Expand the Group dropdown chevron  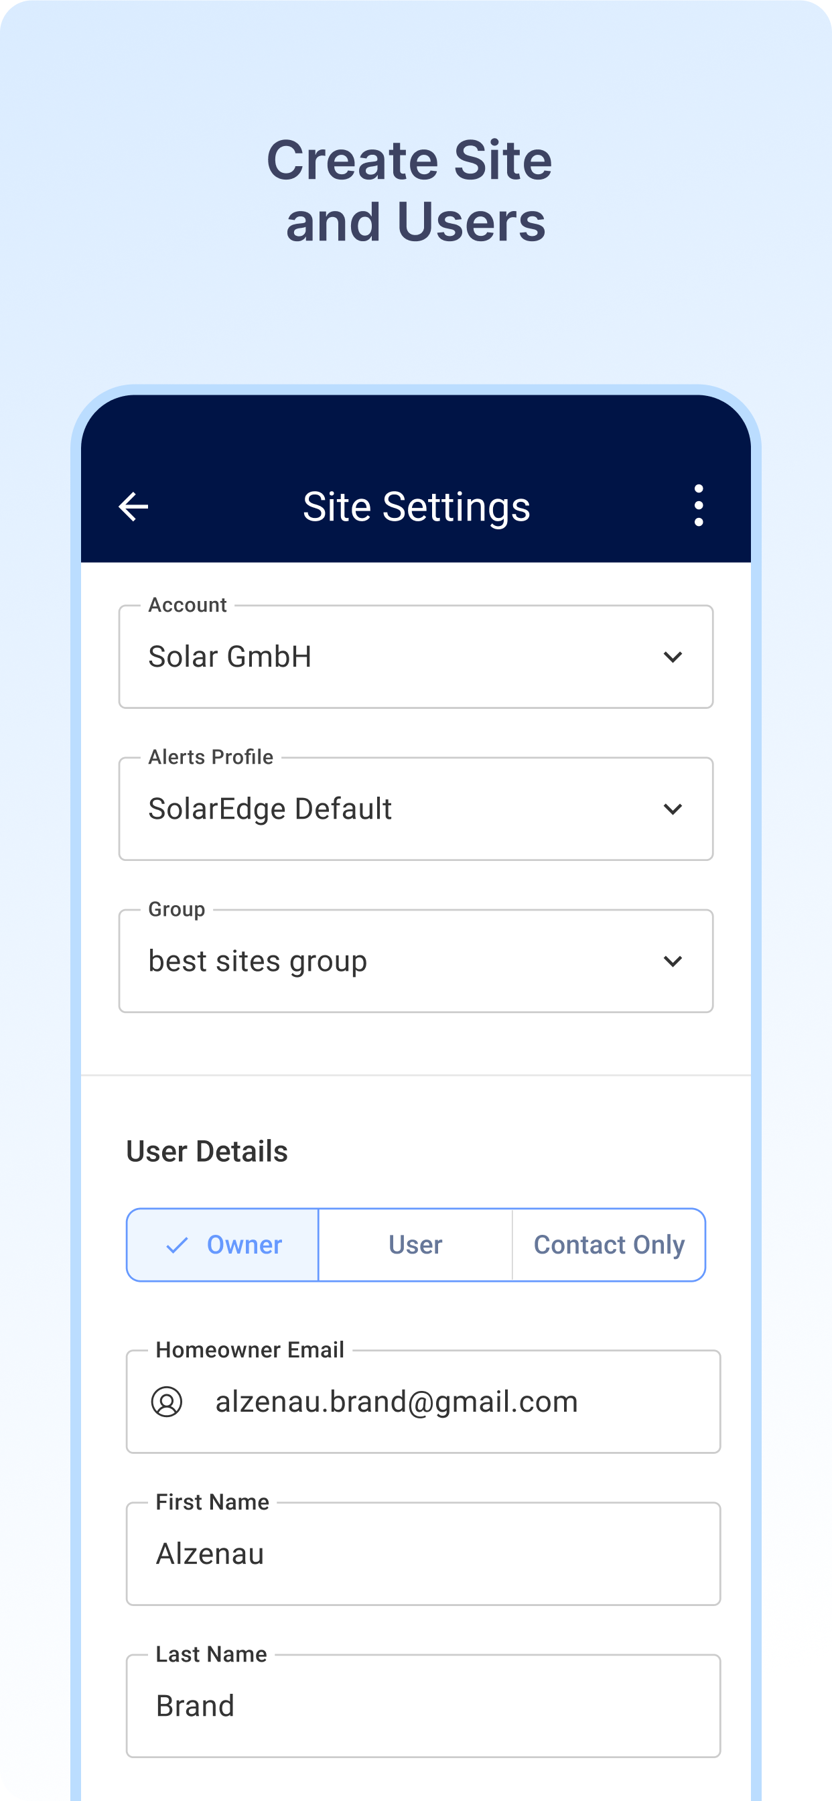click(x=673, y=961)
